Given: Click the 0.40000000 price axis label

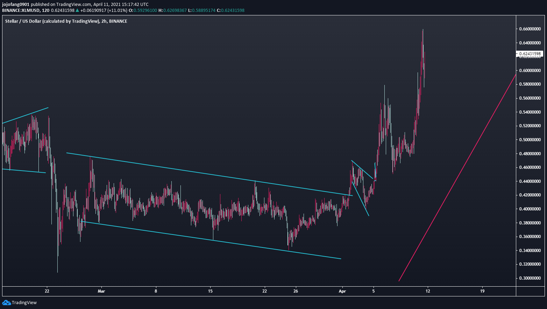Looking at the screenshot, I should tap(530, 209).
